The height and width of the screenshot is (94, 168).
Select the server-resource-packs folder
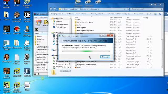click(x=85, y=22)
